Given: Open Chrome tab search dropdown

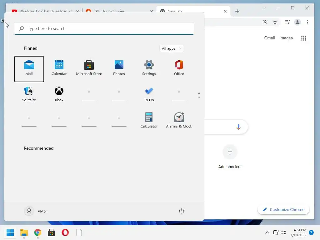Looking at the screenshot, I should click(x=264, y=8).
